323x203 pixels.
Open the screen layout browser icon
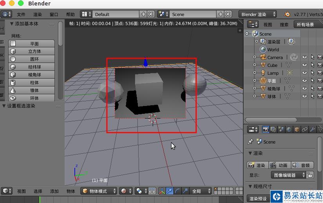[x=86, y=14]
